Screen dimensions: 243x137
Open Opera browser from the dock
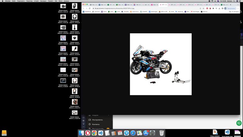[x=87, y=133]
